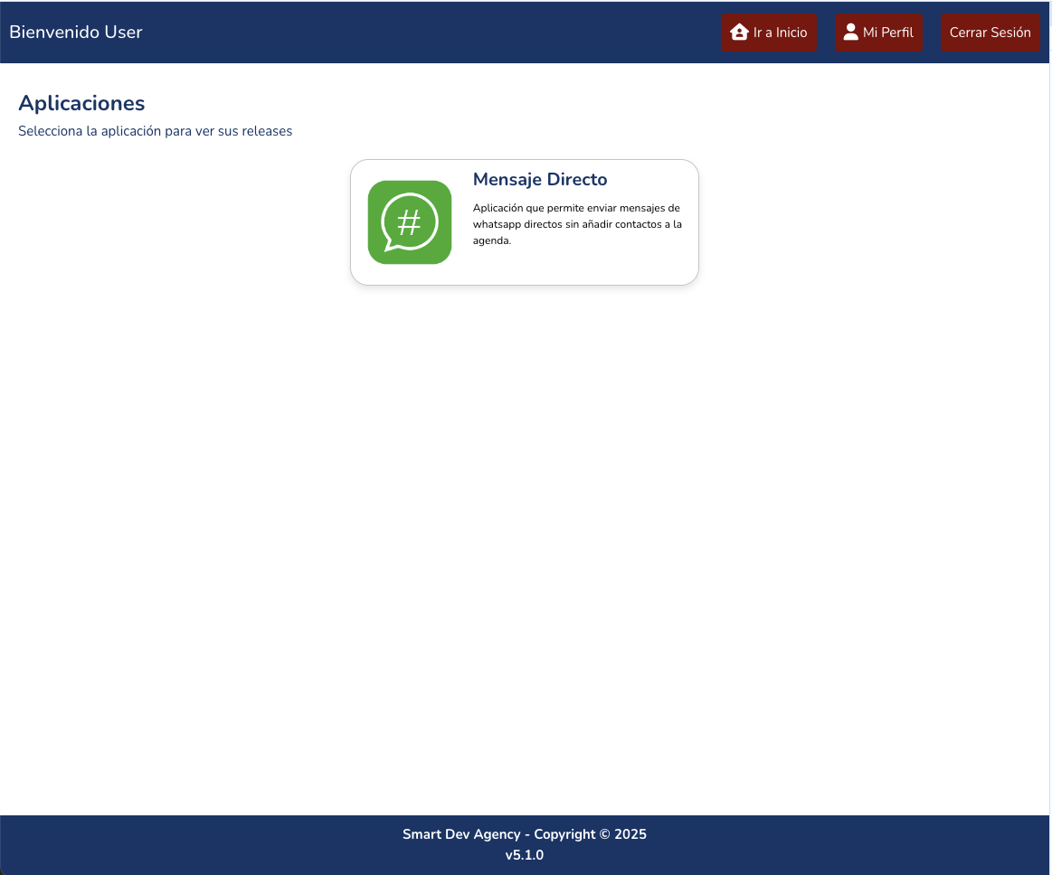Click the v5.1.0 version label
The height and width of the screenshot is (875, 1052).
click(x=525, y=854)
